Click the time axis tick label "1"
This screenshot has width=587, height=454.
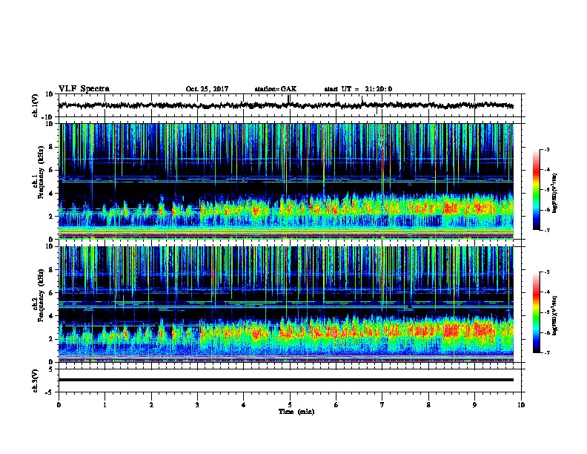[105, 405]
